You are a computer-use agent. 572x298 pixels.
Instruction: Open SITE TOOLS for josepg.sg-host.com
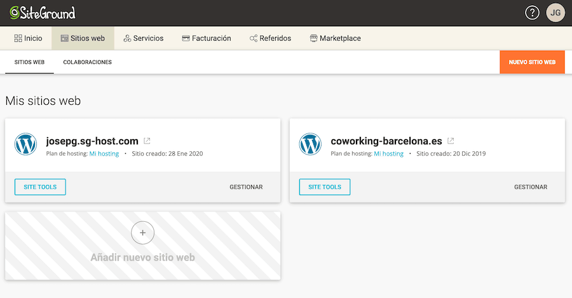click(x=40, y=187)
